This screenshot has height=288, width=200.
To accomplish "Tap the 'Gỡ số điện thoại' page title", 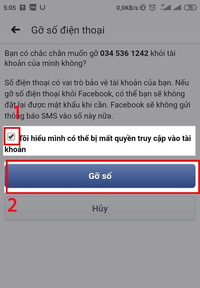I will (x=68, y=30).
